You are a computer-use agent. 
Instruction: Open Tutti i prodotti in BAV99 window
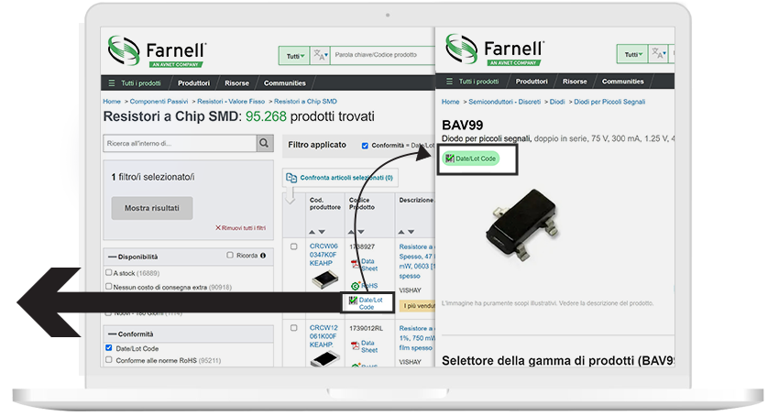(479, 82)
